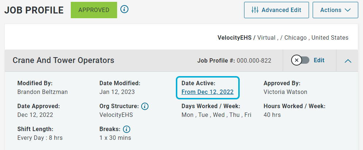Image resolution: width=363 pixels, height=150 pixels.
Task: Click the Job Profile # 000.000-822 text
Action: point(234,60)
